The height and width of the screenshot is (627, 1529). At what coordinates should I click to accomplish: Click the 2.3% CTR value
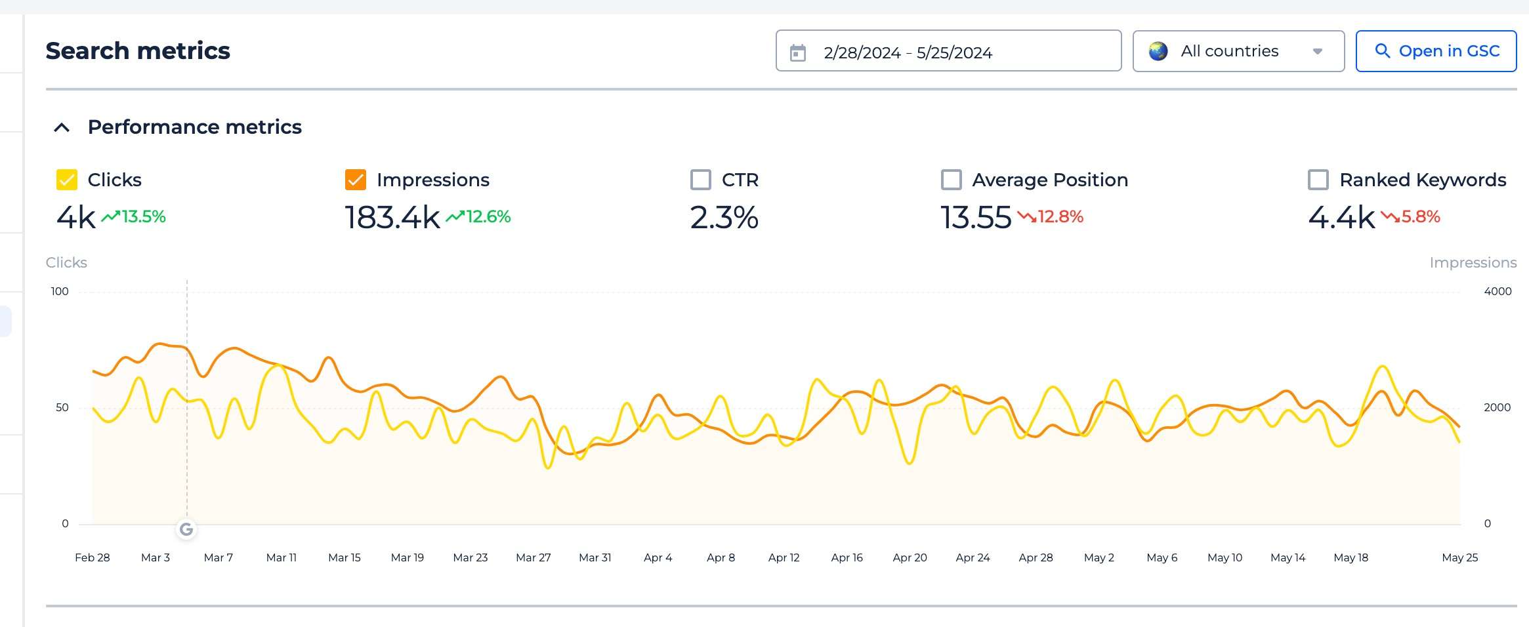coord(724,217)
